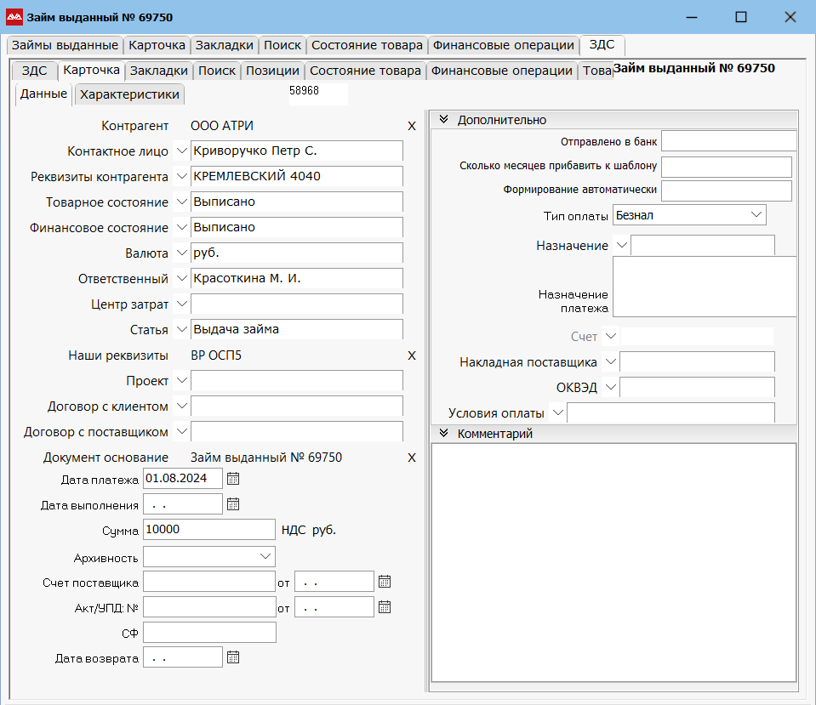Click the СФ input field
This screenshot has height=705, width=816.
pos(209,633)
